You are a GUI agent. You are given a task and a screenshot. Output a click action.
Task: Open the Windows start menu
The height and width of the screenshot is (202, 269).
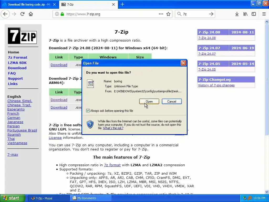coord(12,198)
